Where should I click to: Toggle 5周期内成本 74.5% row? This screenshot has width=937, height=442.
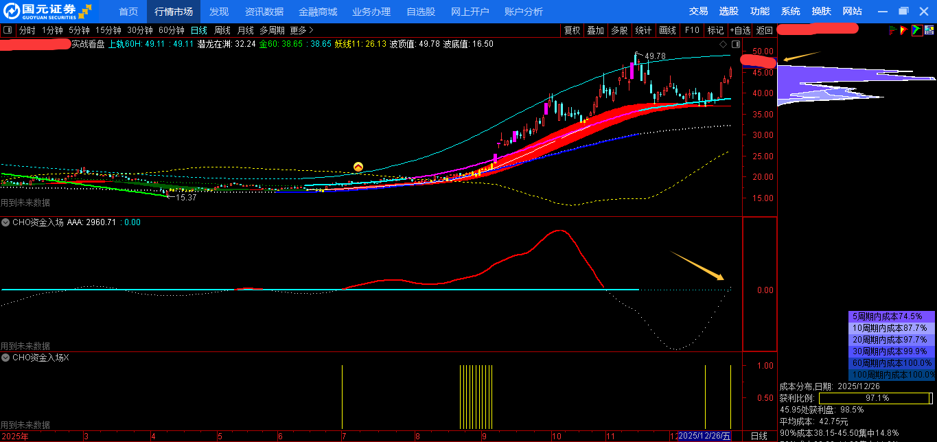[892, 317]
